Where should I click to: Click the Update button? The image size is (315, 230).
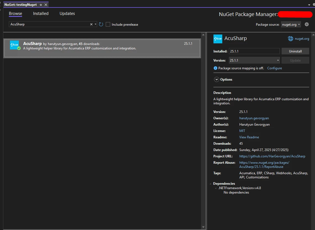[295, 60]
